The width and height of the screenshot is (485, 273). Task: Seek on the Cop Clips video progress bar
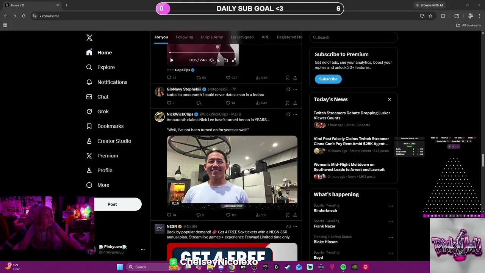[x=203, y=53]
